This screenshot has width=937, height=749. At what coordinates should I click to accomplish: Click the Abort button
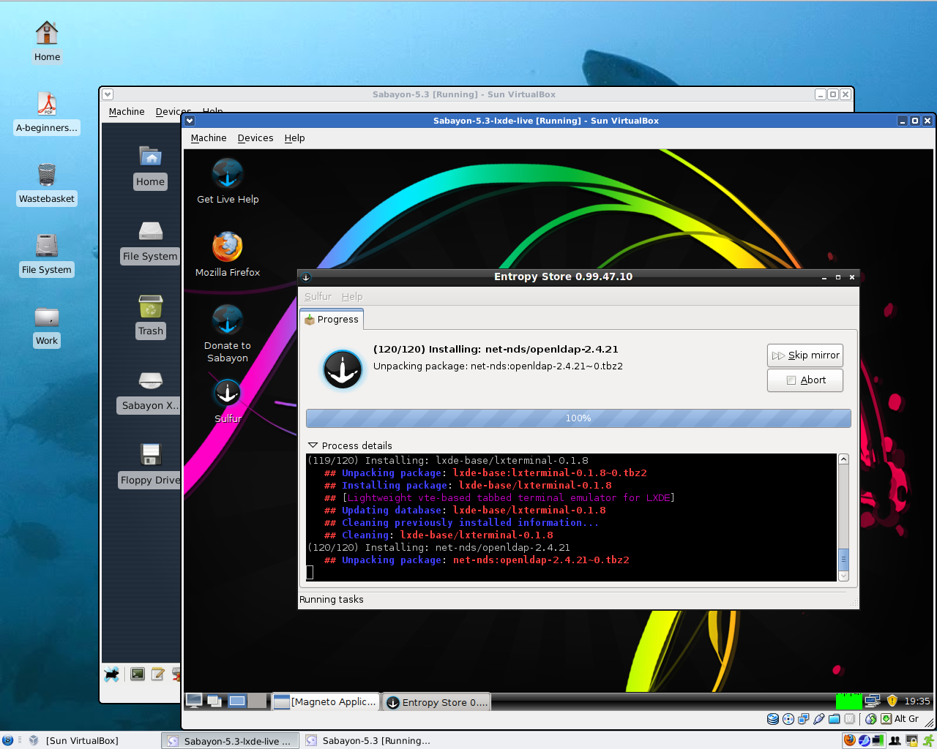(805, 380)
